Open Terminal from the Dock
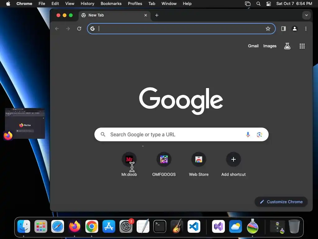The width and height of the screenshot is (318, 239). (160, 226)
